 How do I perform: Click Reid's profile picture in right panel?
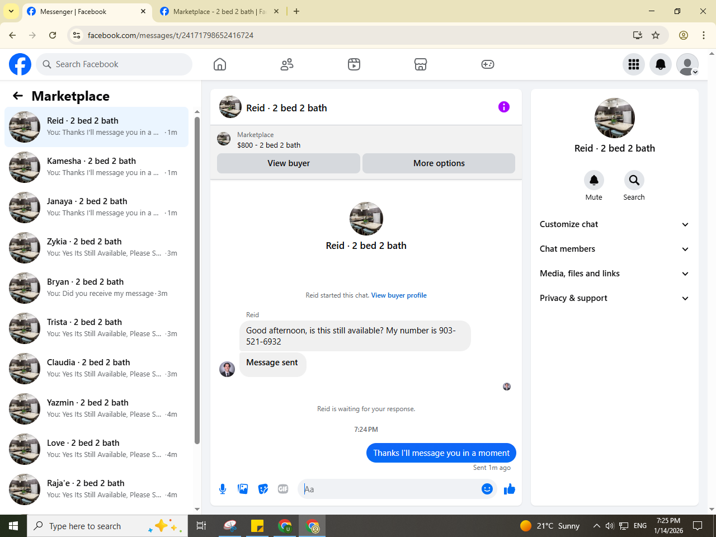(614, 118)
